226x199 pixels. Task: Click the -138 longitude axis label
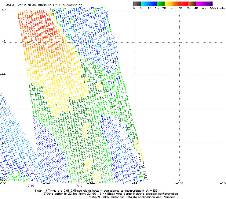180,183
